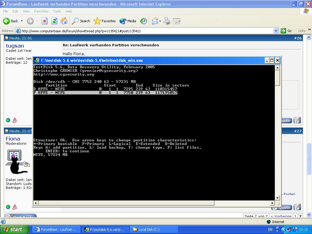This screenshot has width=312, height=234.
Task: Click the Quote button in post #27
Action: (282, 207)
